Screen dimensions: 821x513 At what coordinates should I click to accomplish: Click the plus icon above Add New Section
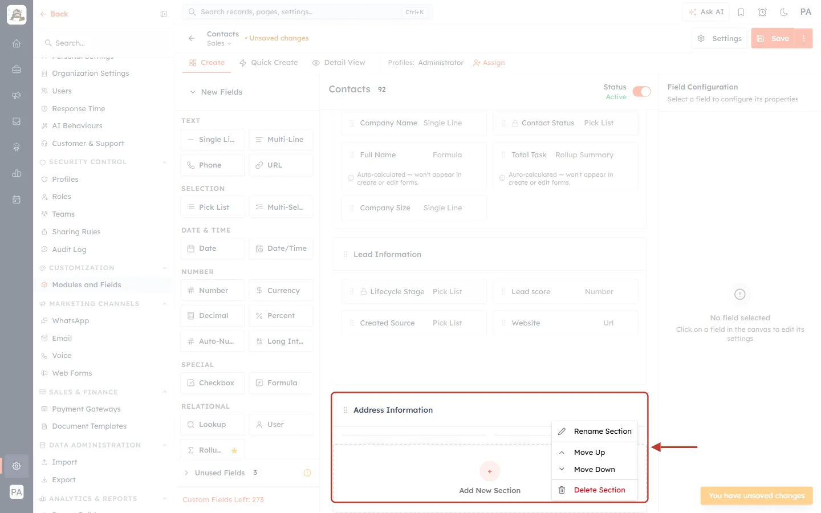point(490,471)
